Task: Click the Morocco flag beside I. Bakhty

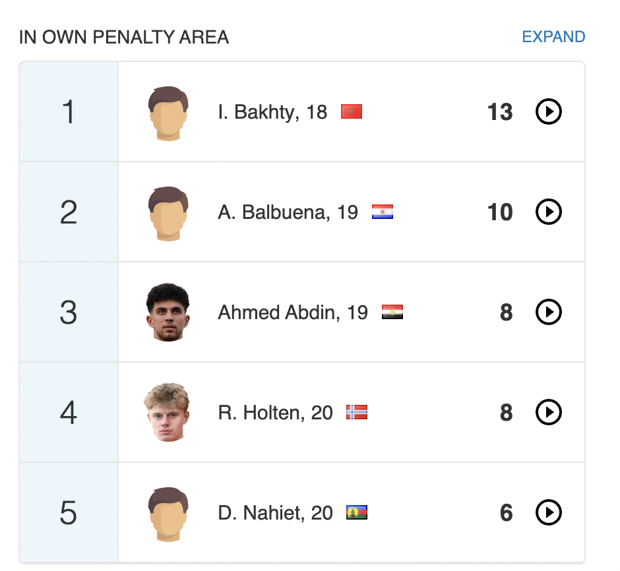Action: pyautogui.click(x=352, y=112)
